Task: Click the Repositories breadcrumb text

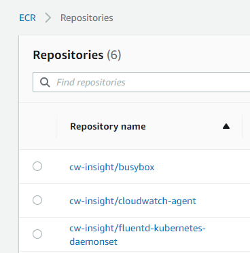Action: coord(87,18)
